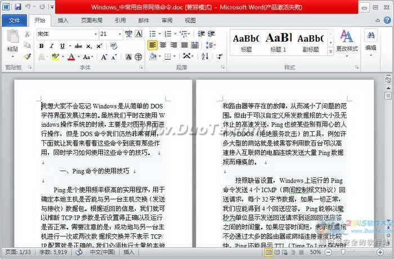
Task: Select Align Right paragraph alignment
Action: pos(173,45)
